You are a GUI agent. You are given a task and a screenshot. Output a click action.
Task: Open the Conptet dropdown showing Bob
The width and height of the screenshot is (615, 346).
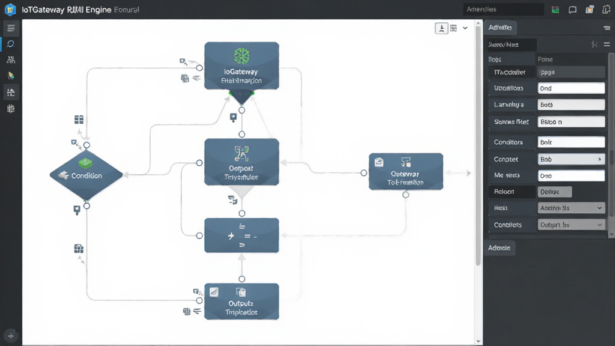coord(571,159)
